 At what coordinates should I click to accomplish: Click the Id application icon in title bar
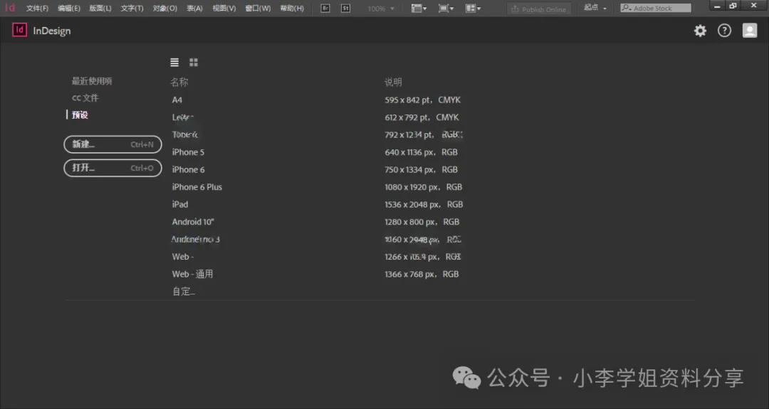[10, 8]
